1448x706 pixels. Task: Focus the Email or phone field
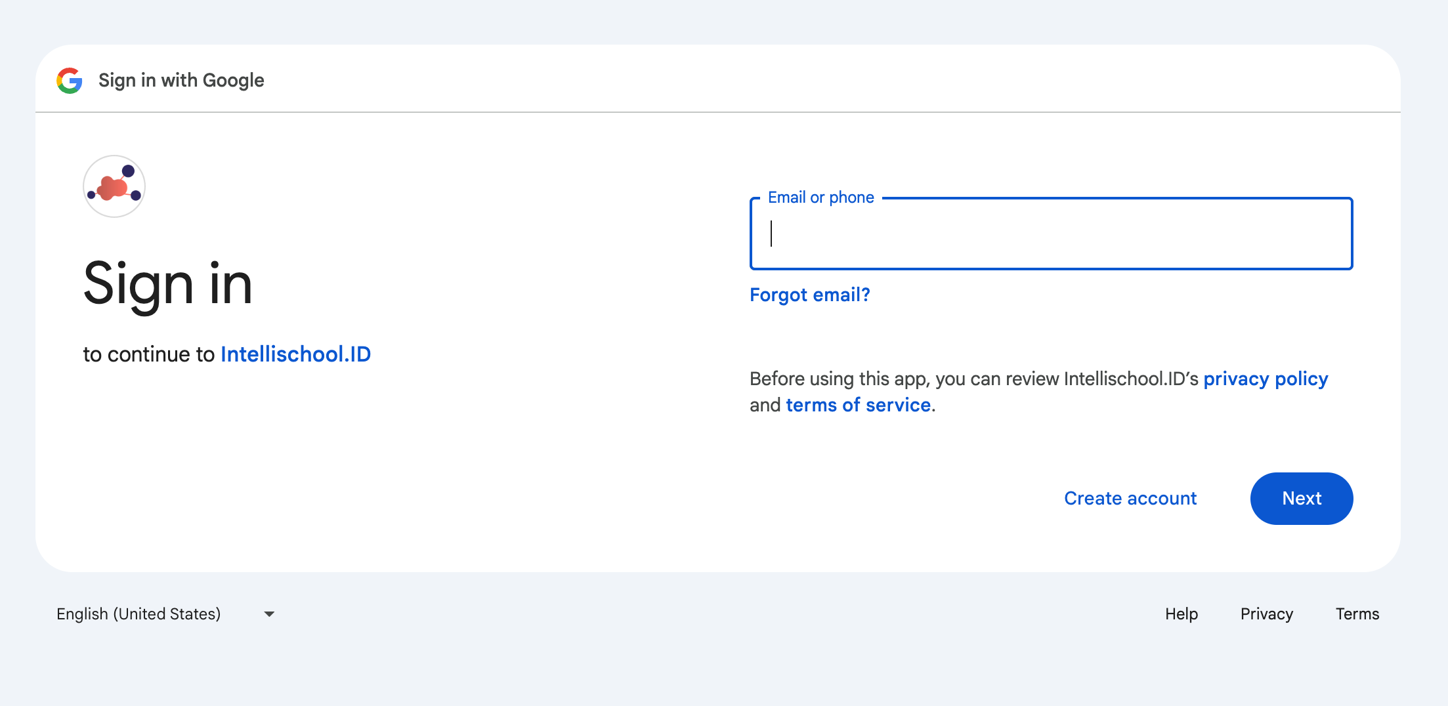[1050, 234]
